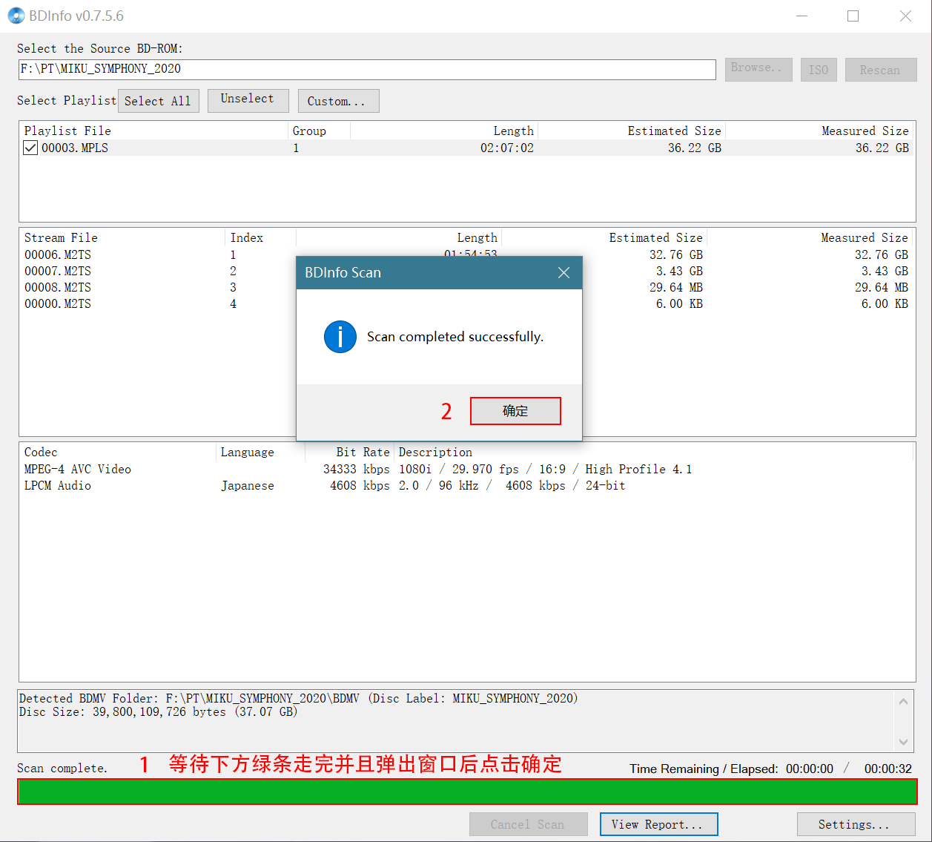
Task: Open the Settings dialog
Action: tap(853, 824)
